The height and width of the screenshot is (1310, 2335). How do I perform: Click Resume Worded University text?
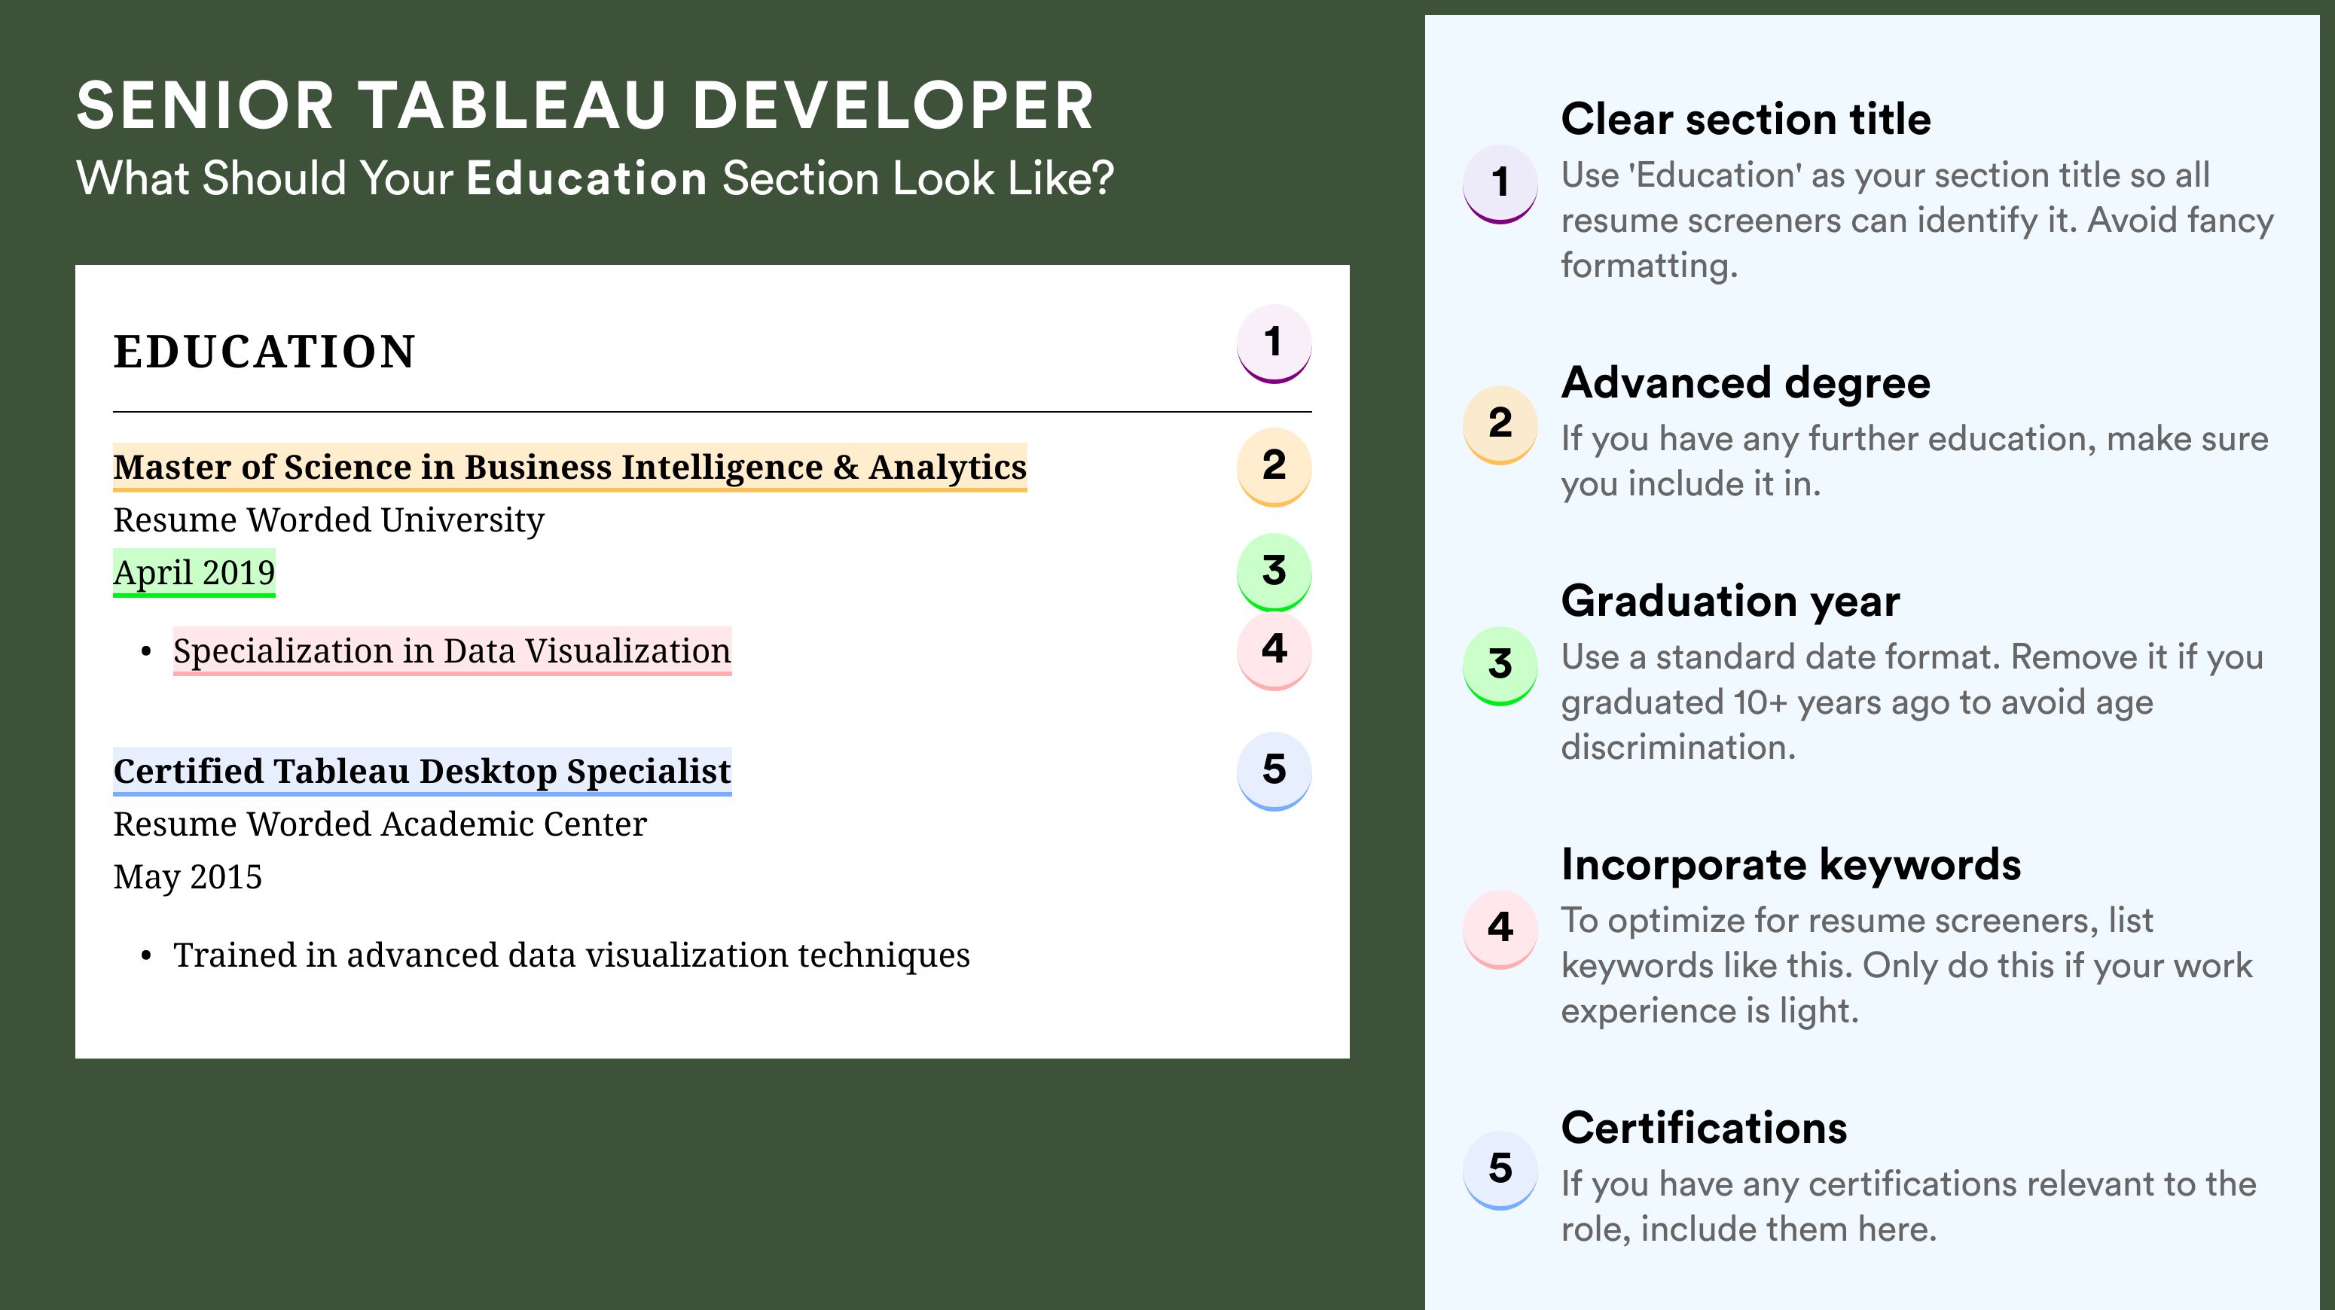pyautogui.click(x=328, y=520)
